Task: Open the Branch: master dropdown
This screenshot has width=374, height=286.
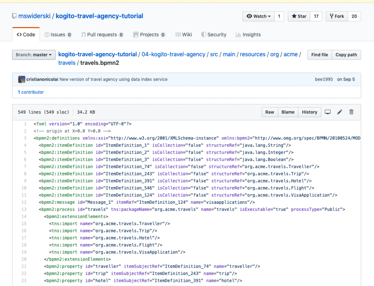Action: click(34, 55)
